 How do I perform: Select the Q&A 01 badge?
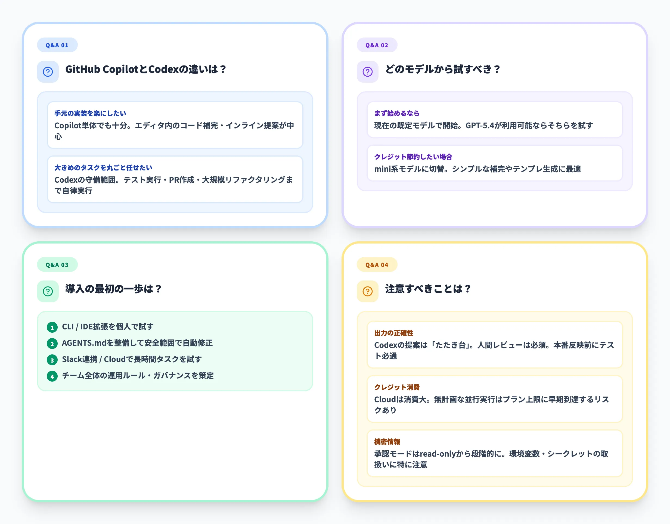(x=57, y=45)
